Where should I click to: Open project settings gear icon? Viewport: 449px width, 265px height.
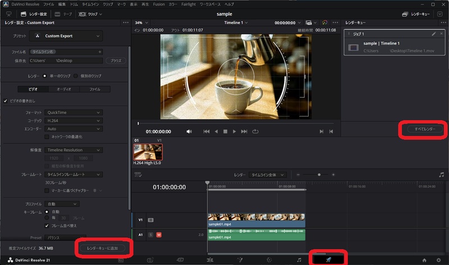[439, 260]
